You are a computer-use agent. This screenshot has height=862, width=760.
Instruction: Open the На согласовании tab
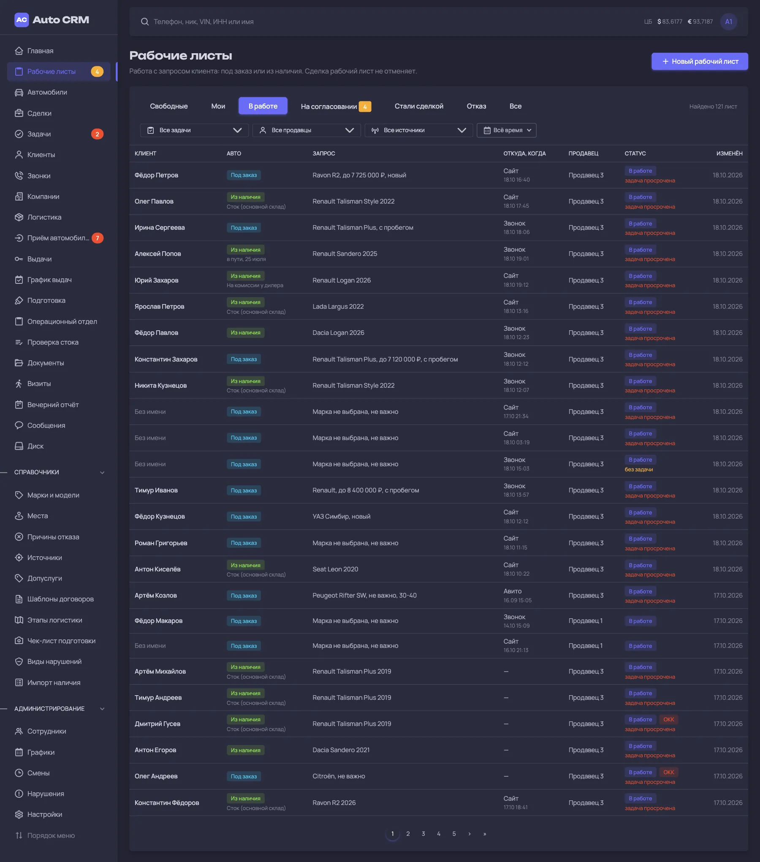pyautogui.click(x=336, y=106)
